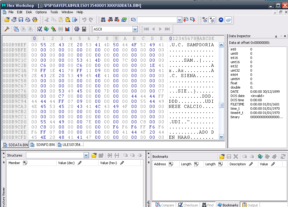The width and height of the screenshot is (288, 207).
Task: Pin the Data Inspector panel
Action: tap(276, 36)
